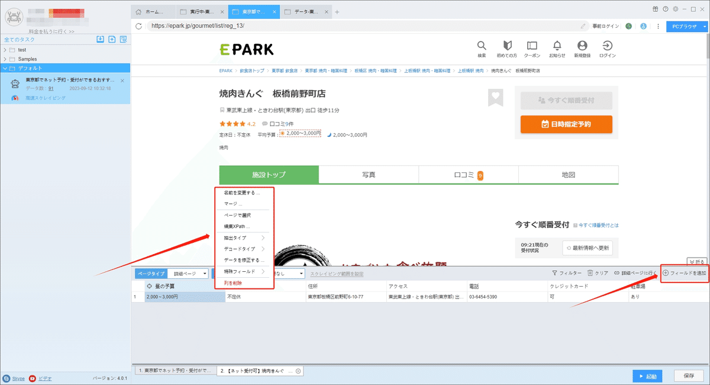This screenshot has height=385, width=710.
Task: Click the 初めての方 beginner icon
Action: point(506,46)
